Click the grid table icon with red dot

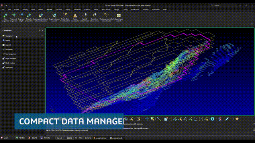point(166,119)
